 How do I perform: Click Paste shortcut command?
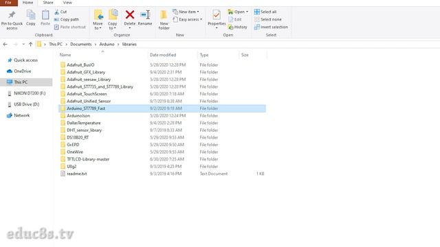tap(70, 27)
